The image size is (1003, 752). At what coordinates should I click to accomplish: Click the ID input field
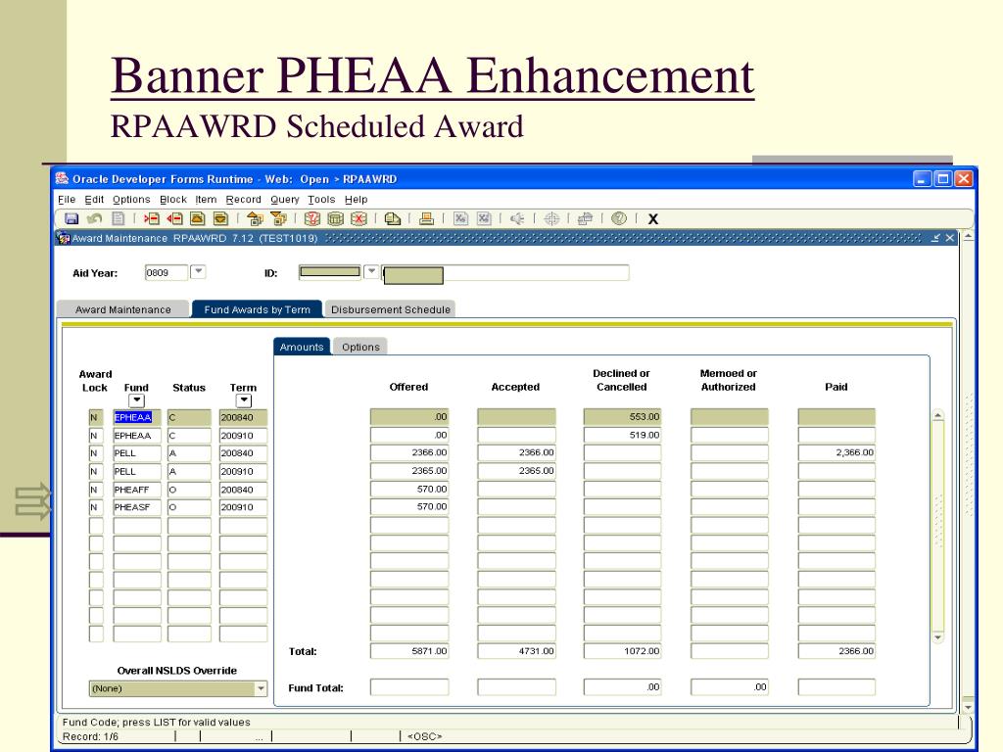[330, 272]
